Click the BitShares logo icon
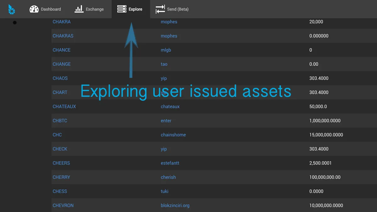The height and width of the screenshot is (212, 377). coord(12,9)
